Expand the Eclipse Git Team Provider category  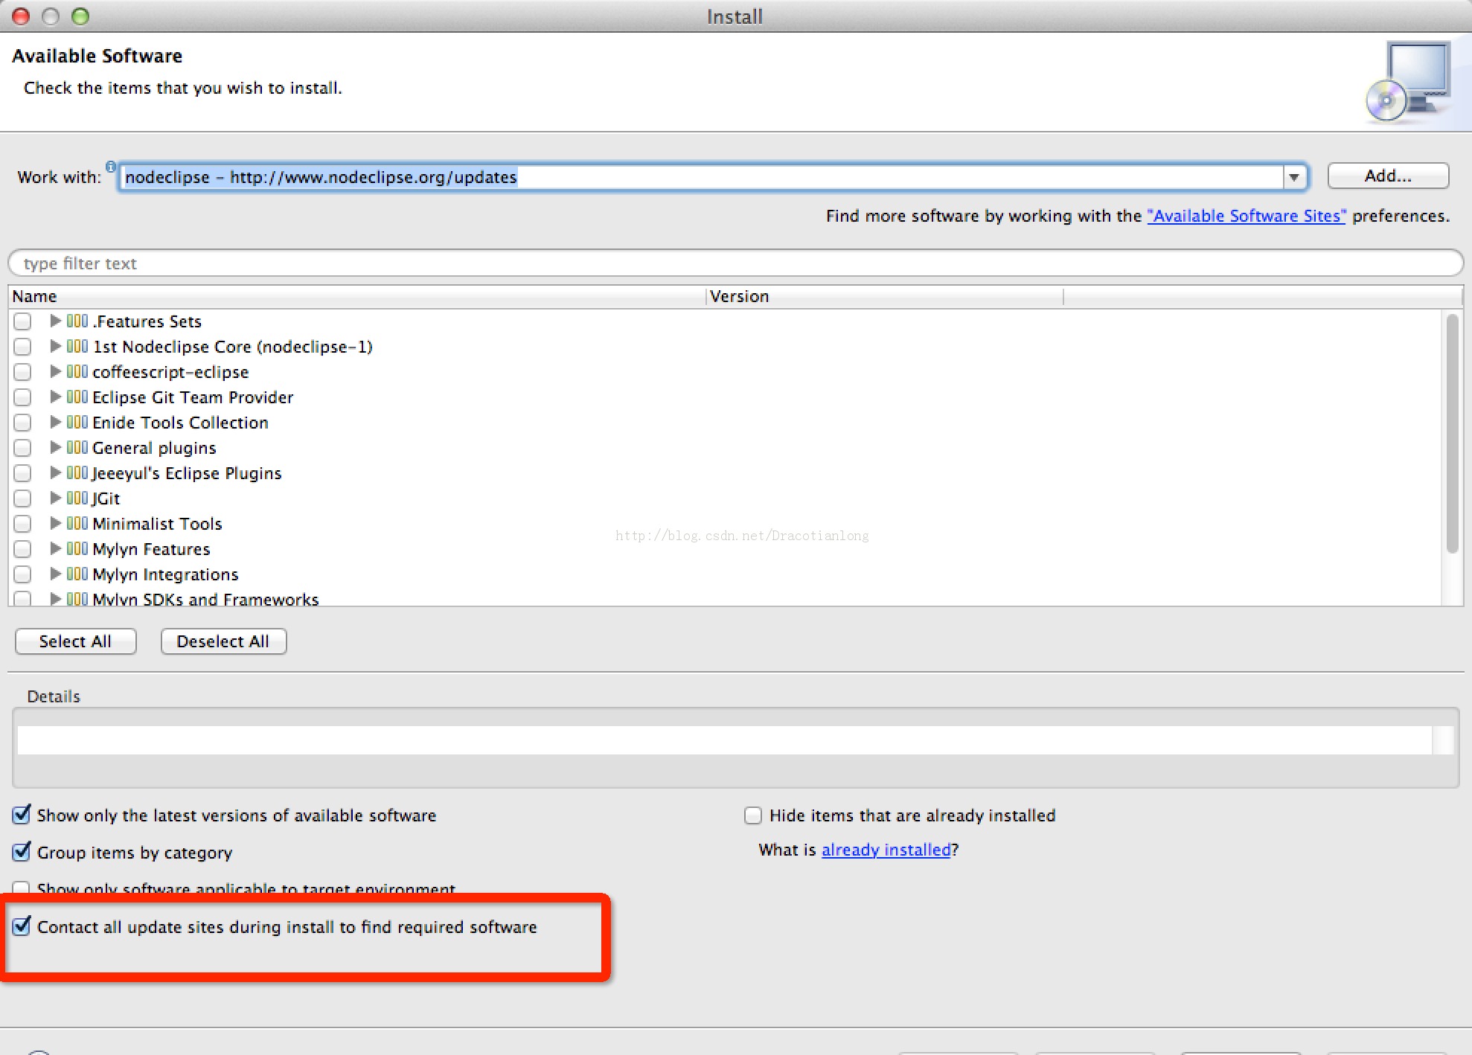55,397
